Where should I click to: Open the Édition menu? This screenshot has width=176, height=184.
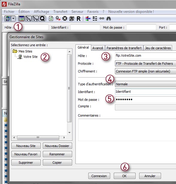[x=24, y=12]
